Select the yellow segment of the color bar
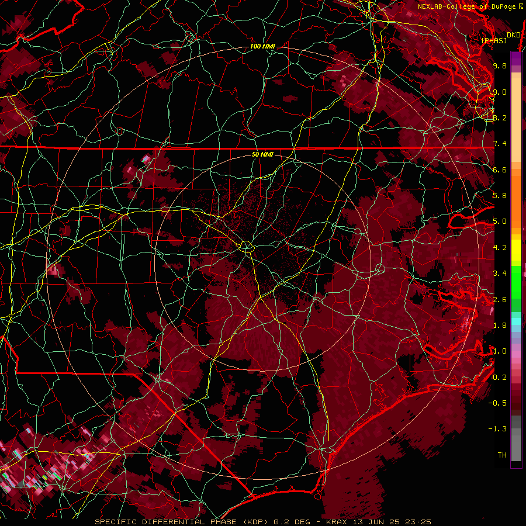Screen dimensions: 526x526 516,250
